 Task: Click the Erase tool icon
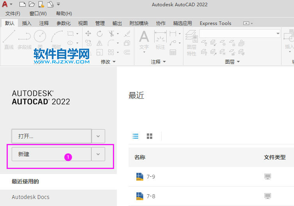pos(127,34)
